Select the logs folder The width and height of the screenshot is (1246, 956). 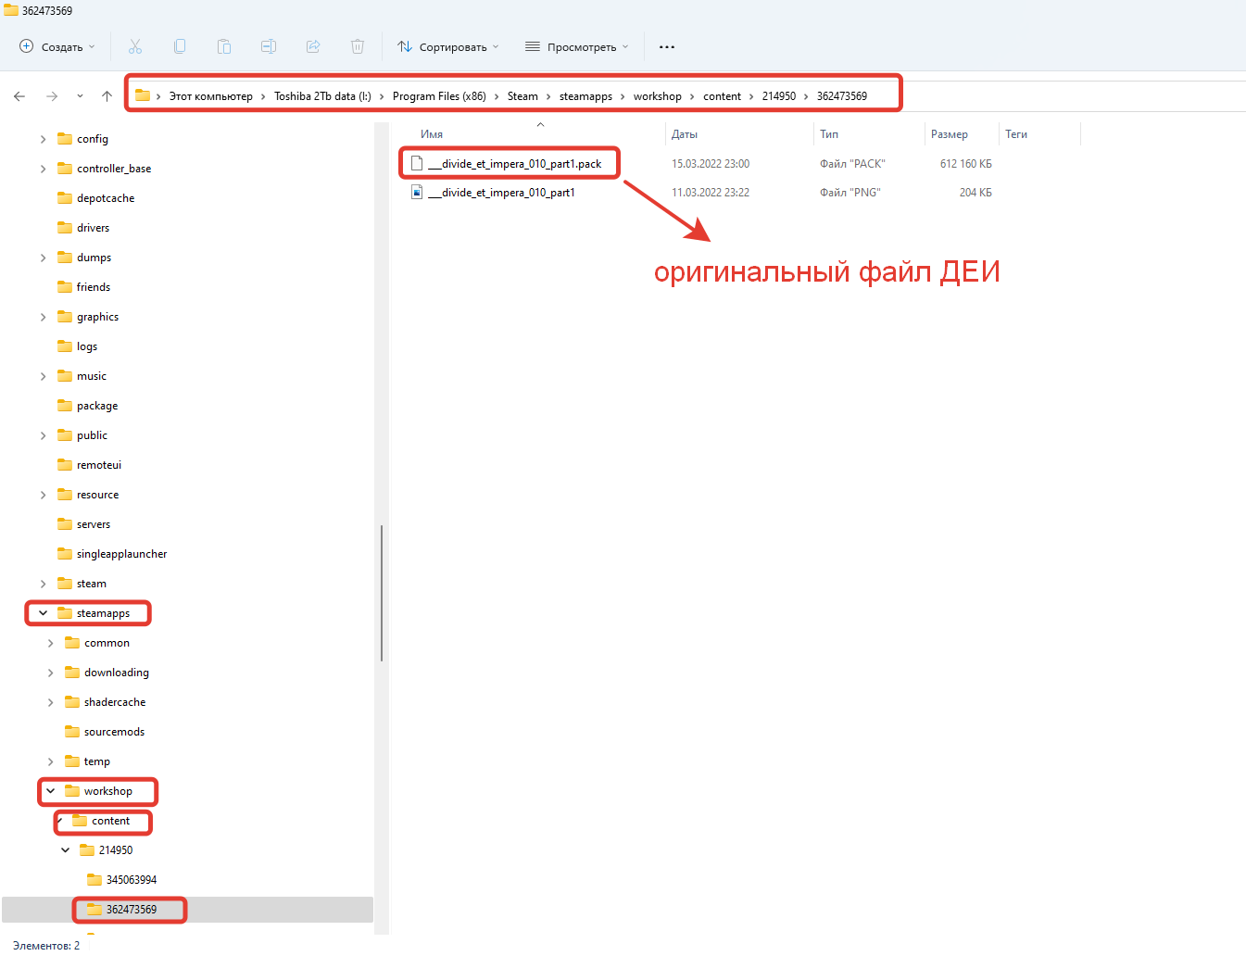click(87, 346)
